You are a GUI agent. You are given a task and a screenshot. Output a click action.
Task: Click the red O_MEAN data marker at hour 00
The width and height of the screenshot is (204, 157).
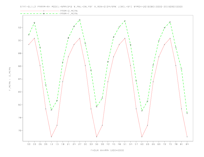click(x=29, y=45)
